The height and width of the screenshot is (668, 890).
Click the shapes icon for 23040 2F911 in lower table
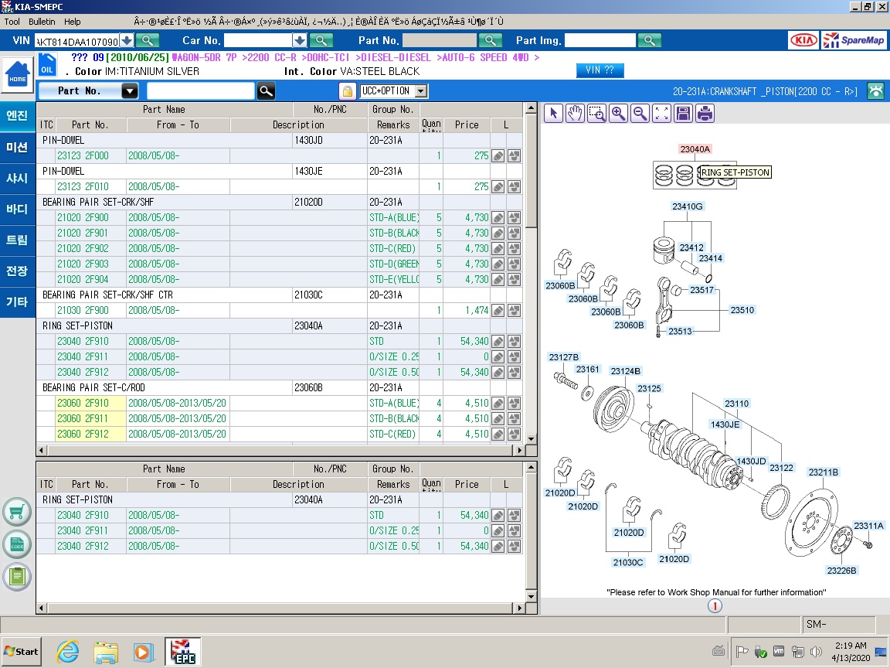(x=515, y=530)
